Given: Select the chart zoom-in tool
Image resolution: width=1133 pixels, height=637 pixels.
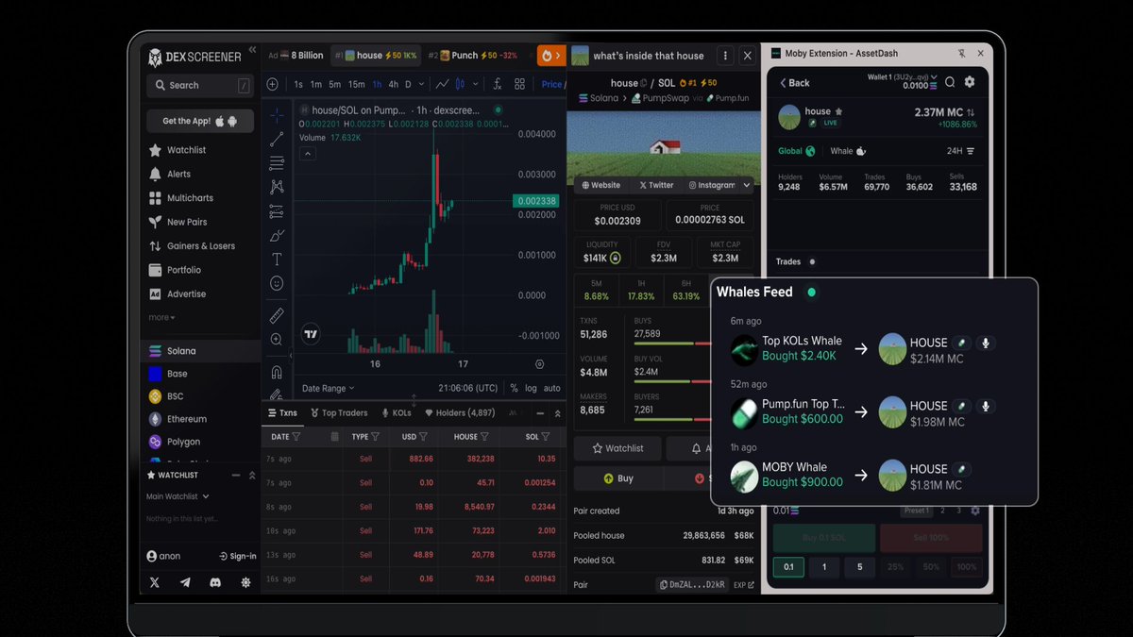Looking at the screenshot, I should (277, 340).
